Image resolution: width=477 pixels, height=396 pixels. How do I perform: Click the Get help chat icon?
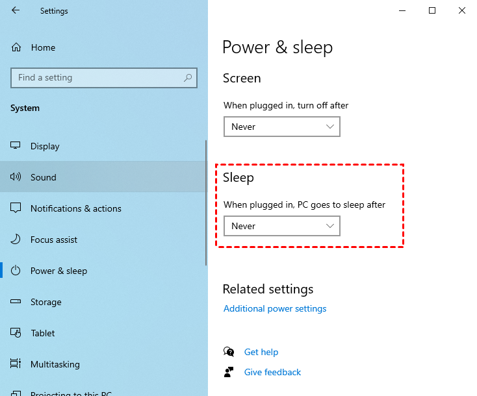229,352
